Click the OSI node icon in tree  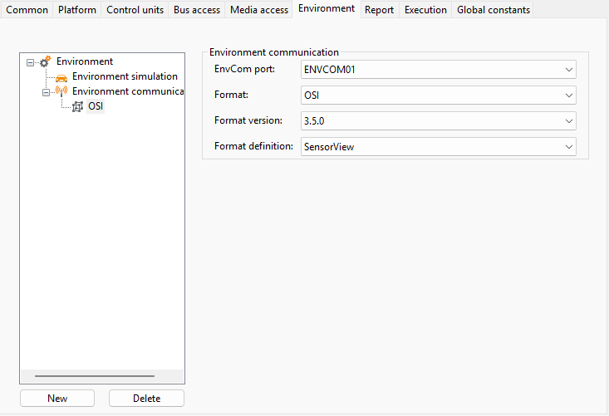pos(77,107)
